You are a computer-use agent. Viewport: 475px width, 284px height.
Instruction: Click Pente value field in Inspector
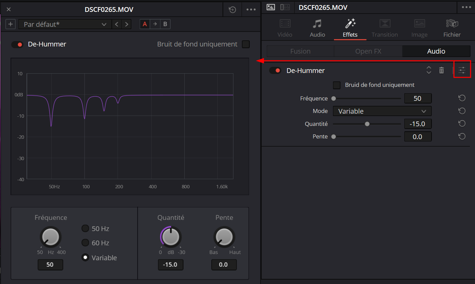pyautogui.click(x=418, y=137)
